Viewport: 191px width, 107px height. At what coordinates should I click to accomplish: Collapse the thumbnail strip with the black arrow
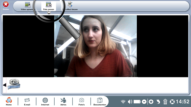(x=4, y=85)
